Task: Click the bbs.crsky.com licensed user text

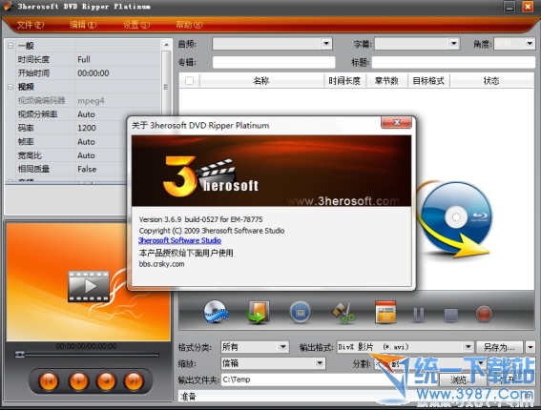Action: 161,264
